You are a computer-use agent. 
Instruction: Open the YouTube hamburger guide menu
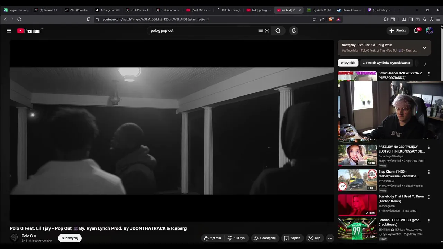click(x=9, y=30)
